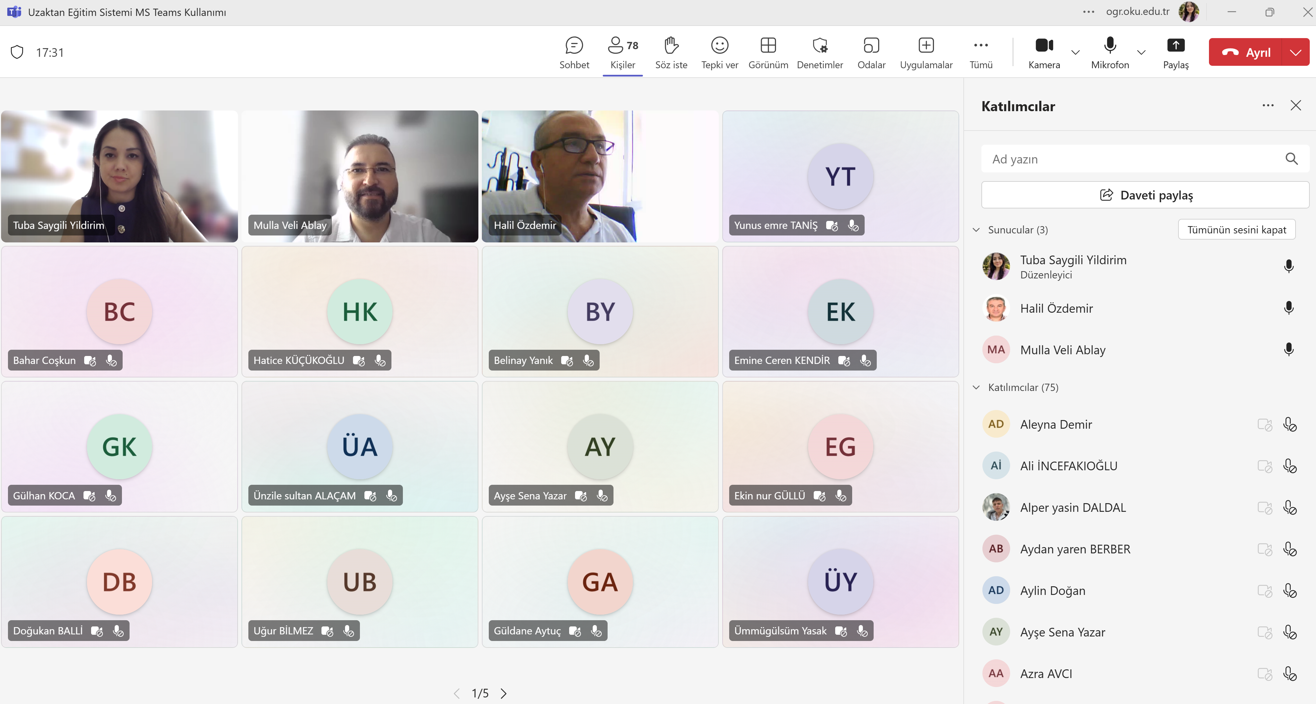The width and height of the screenshot is (1316, 704).
Task: Expand options arrow beside Ayrıl button
Action: coord(1295,52)
